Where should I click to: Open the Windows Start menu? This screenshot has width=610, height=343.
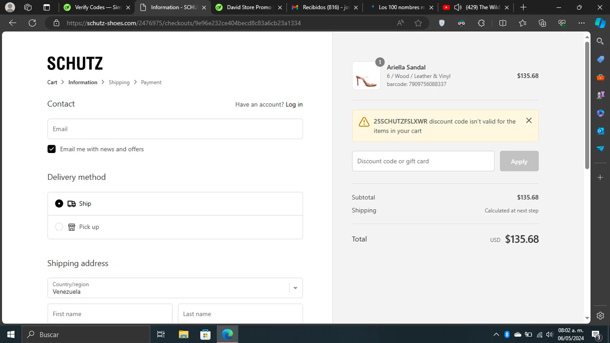[11, 334]
